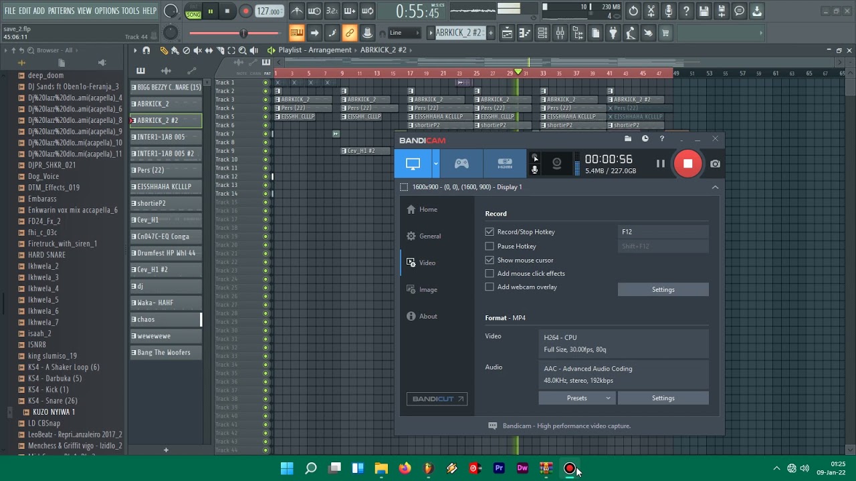Select the chaos pattern in picker
Image resolution: width=856 pixels, height=481 pixels.
click(x=166, y=319)
